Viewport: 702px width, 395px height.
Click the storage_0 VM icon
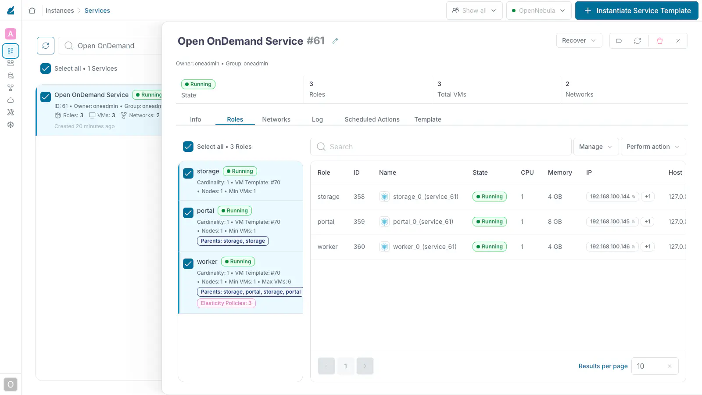pos(384,197)
